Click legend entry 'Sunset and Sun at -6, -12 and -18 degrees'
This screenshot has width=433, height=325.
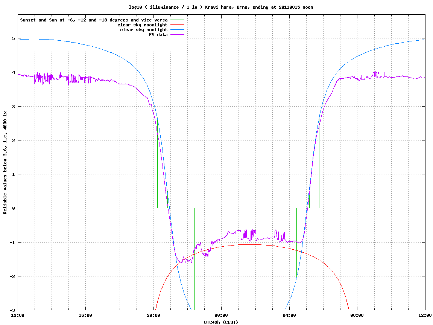[x=94, y=20]
